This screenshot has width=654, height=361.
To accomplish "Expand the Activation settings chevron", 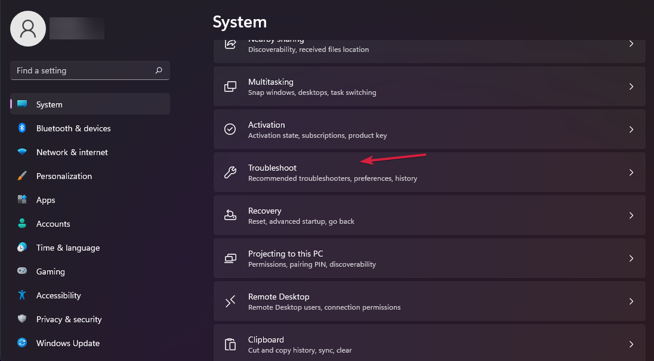I will click(631, 129).
